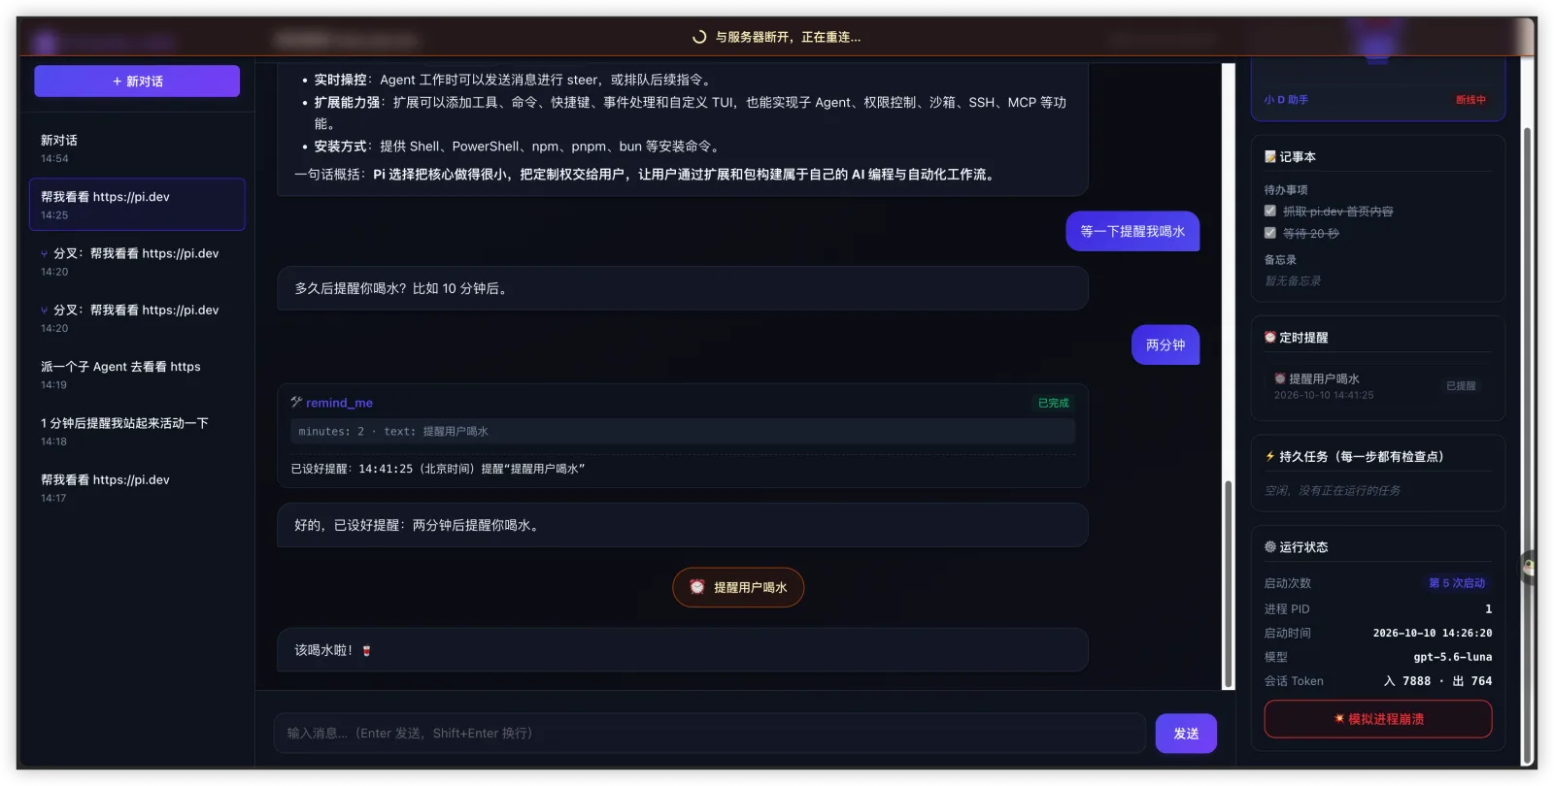Open the 1 分钟后提醒我站起来活动一下 conversation
The width and height of the screenshot is (1554, 786).
pyautogui.click(x=137, y=431)
